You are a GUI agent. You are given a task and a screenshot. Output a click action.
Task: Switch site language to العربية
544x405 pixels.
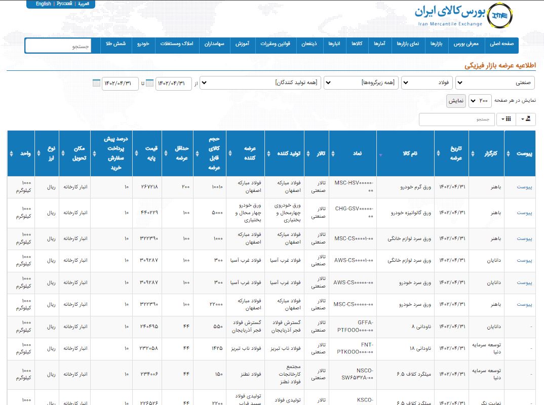point(84,4)
